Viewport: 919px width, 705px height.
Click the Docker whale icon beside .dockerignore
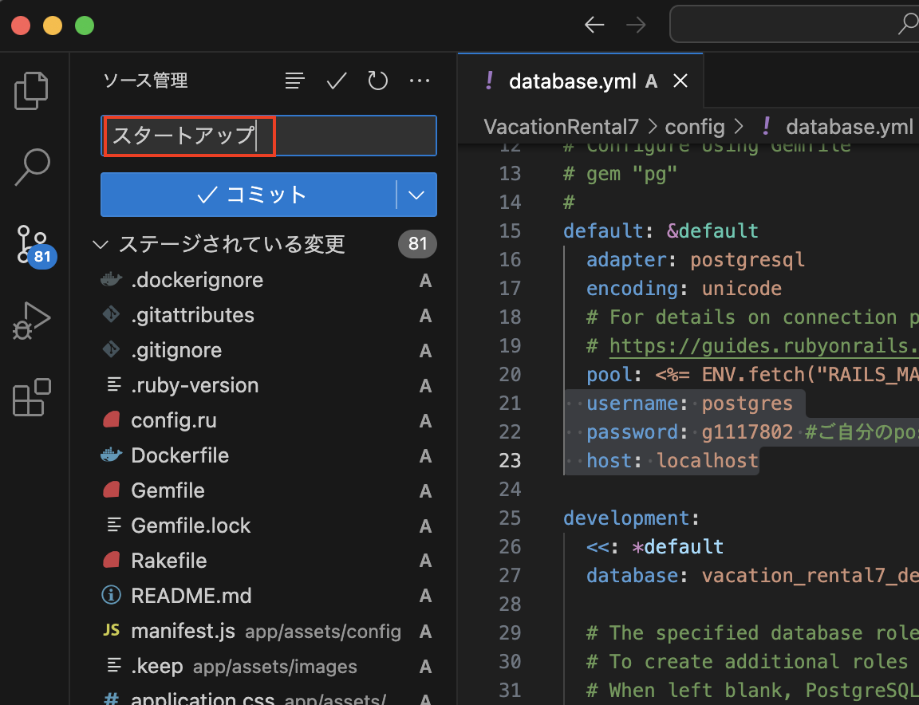pos(112,280)
